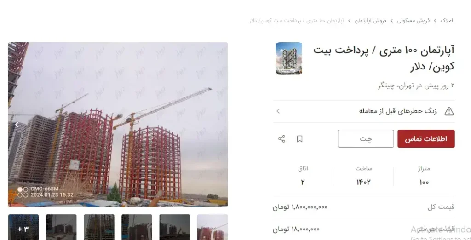Image resolution: width=471 pixels, height=240 pixels.
Task: Go to فروش آپارتمان breadcrumb
Action: pyautogui.click(x=370, y=20)
